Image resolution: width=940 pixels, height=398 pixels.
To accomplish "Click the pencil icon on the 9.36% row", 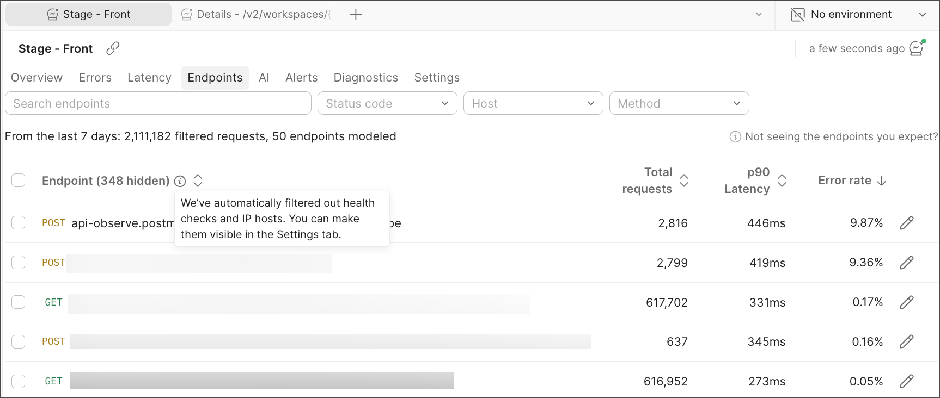I will click(x=906, y=263).
